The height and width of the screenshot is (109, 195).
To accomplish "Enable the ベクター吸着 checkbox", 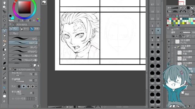I will coord(13,99).
